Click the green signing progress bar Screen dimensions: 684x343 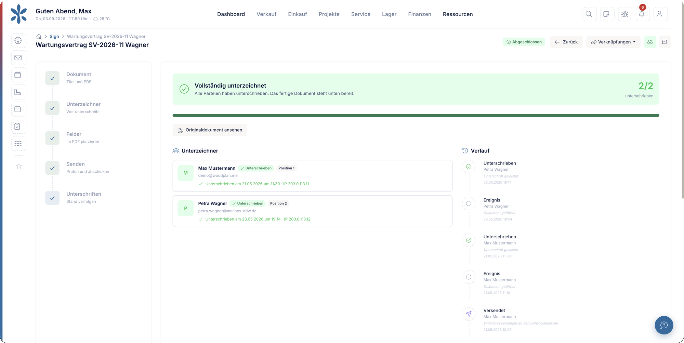(x=416, y=116)
